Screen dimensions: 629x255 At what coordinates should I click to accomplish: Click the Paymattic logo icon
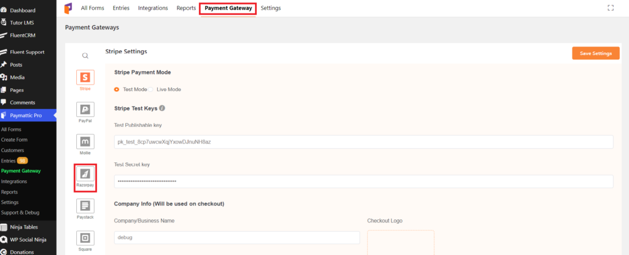pos(68,8)
